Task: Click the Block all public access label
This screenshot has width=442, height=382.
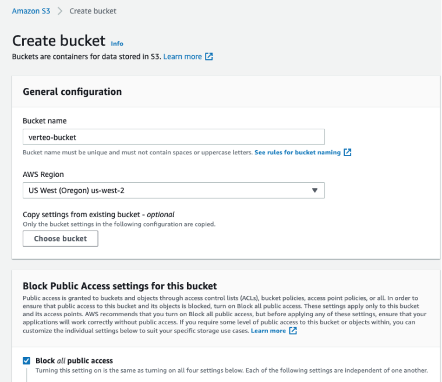Action: 74,360
